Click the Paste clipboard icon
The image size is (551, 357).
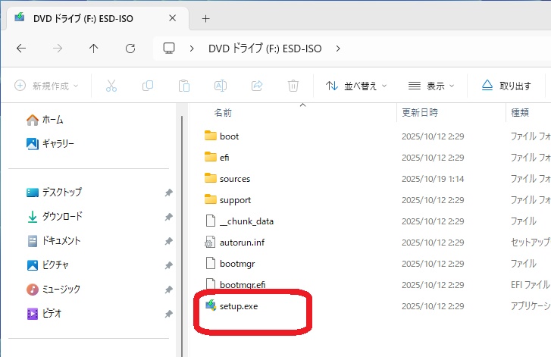coord(184,86)
